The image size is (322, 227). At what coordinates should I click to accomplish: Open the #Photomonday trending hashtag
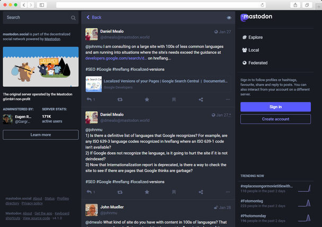pos(253,216)
